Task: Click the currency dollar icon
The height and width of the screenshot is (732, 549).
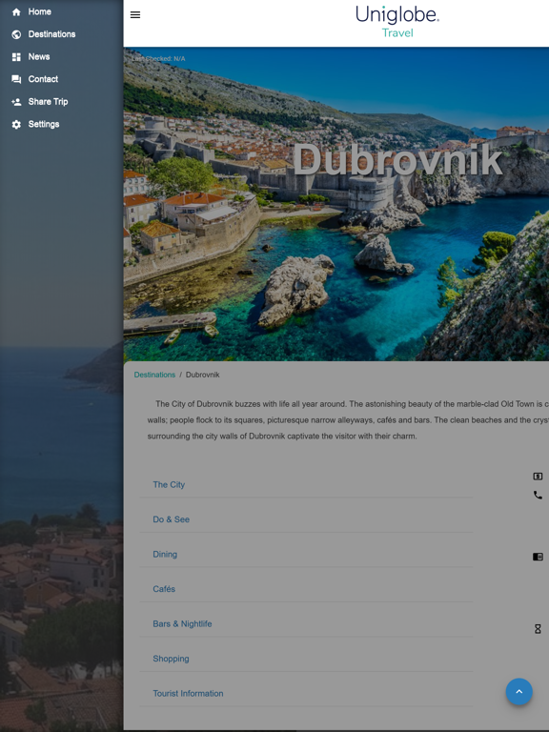Action: pos(538,477)
